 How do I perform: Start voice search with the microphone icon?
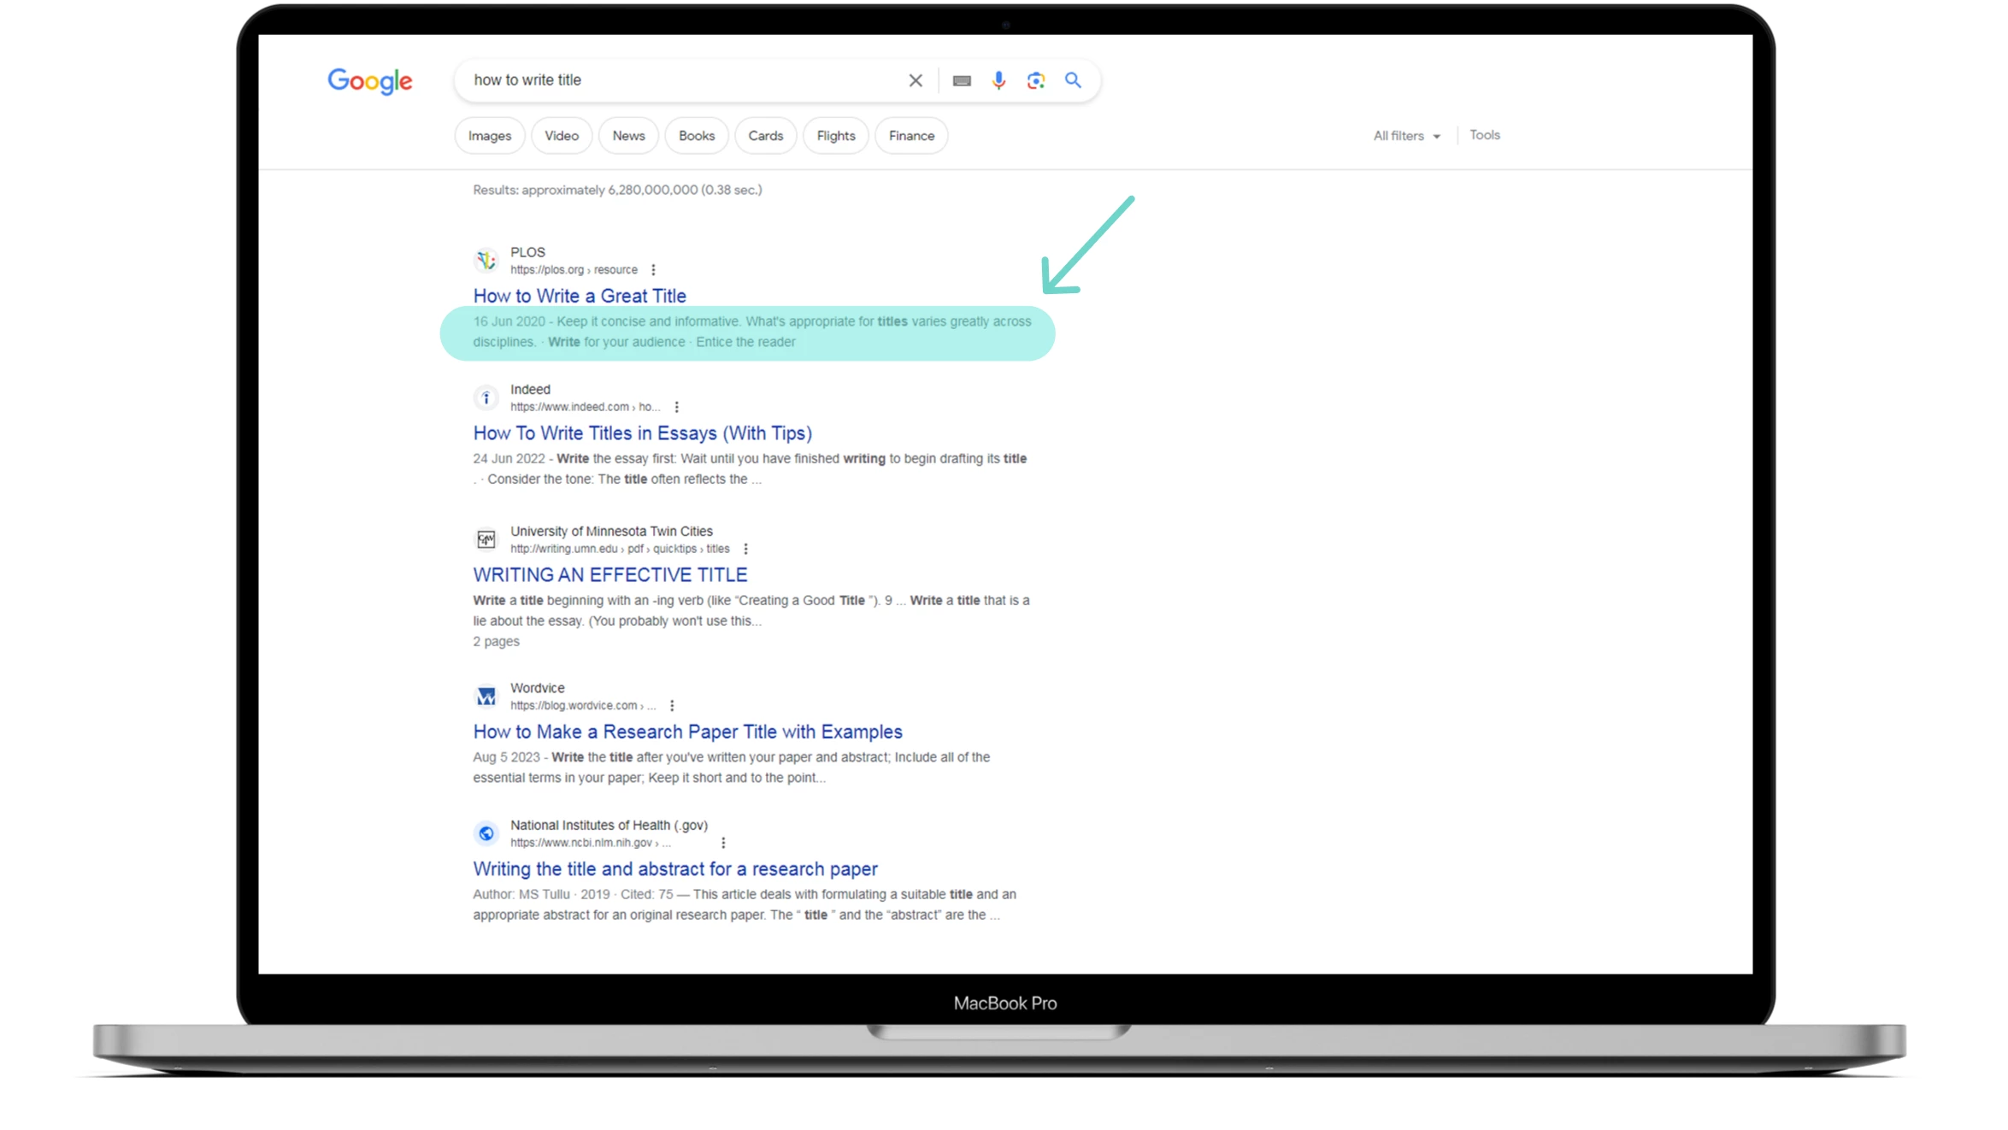(998, 80)
